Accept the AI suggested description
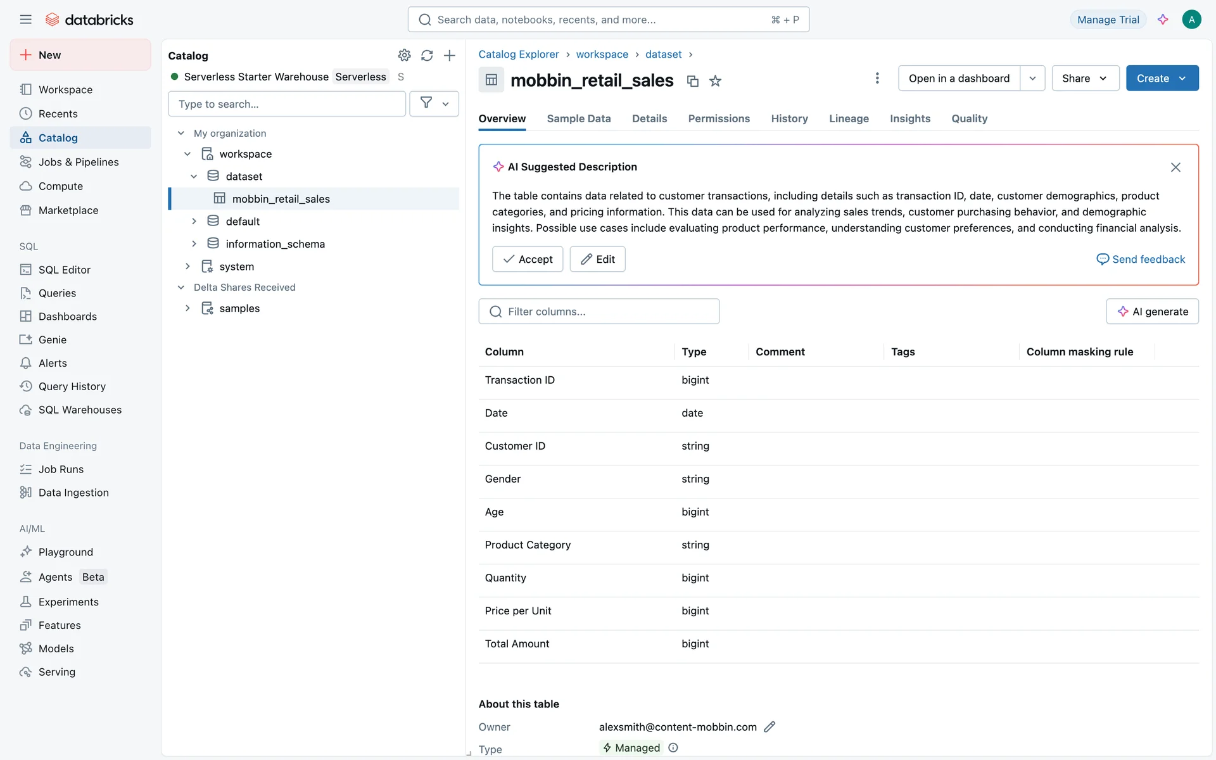 coord(527,259)
